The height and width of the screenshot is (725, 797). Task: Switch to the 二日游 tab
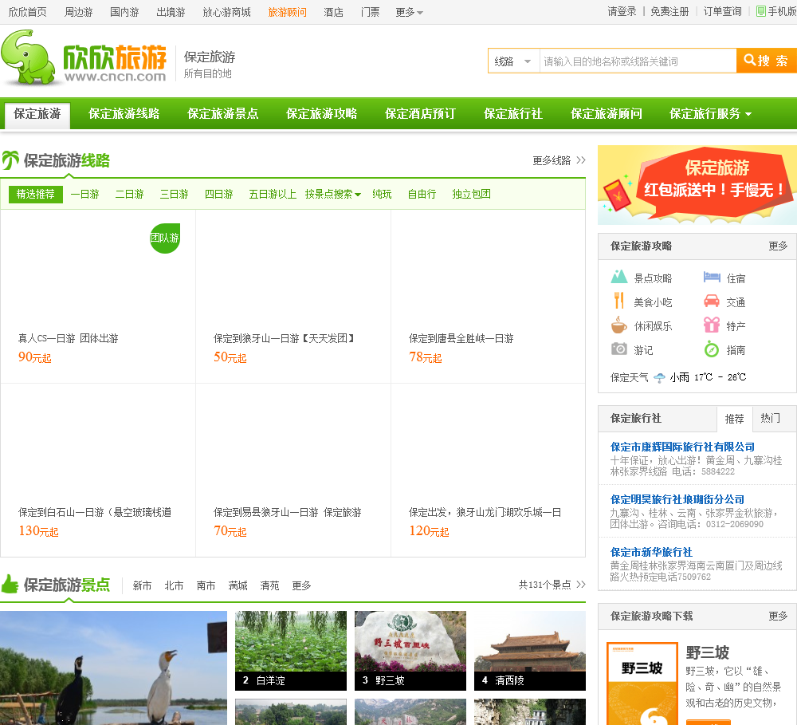point(130,194)
